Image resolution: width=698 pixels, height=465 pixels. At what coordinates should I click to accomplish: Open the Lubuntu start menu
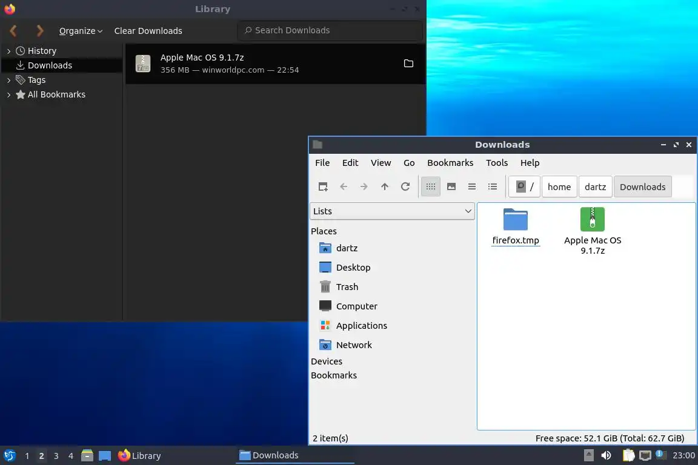point(10,455)
